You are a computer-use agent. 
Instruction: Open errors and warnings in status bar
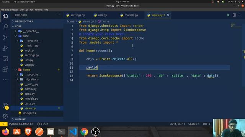[42, 124]
